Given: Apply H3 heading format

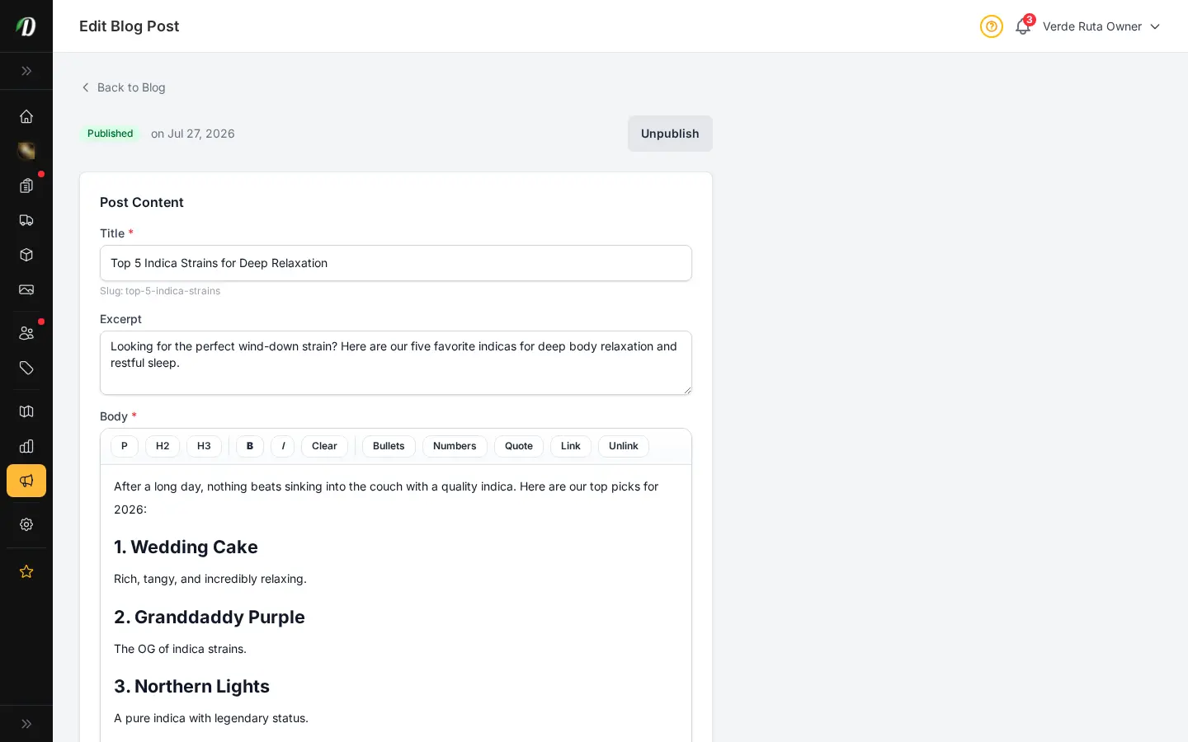Looking at the screenshot, I should 204,446.
